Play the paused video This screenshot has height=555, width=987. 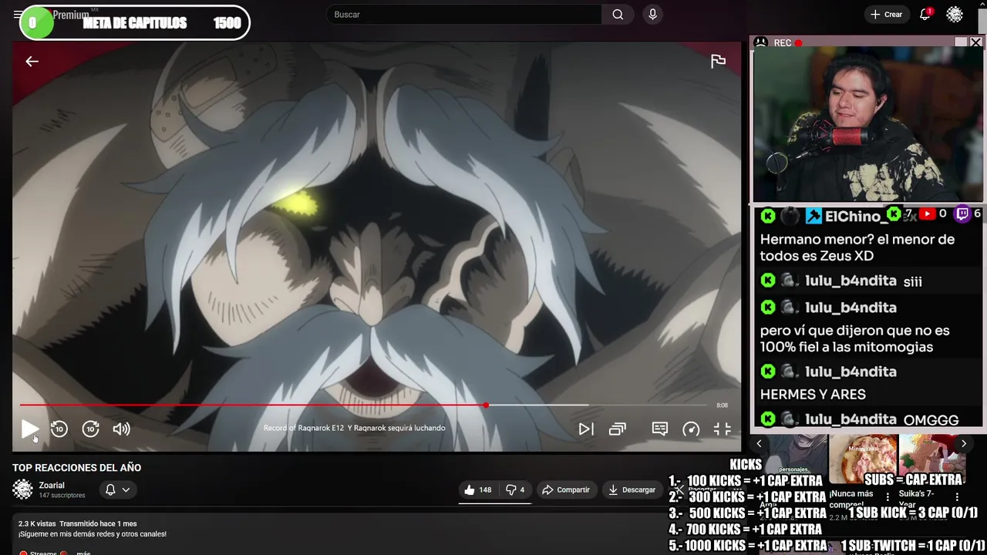pyautogui.click(x=29, y=429)
